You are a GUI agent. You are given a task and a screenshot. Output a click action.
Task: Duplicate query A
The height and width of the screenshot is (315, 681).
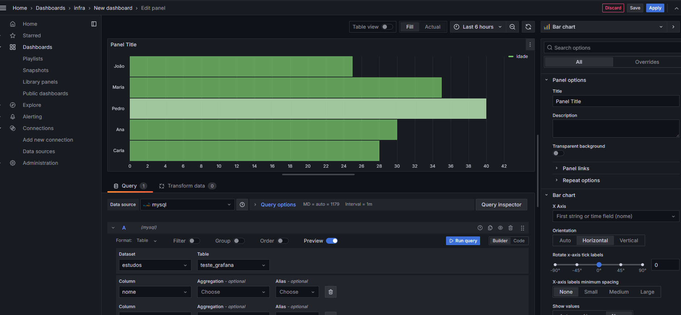(490, 228)
